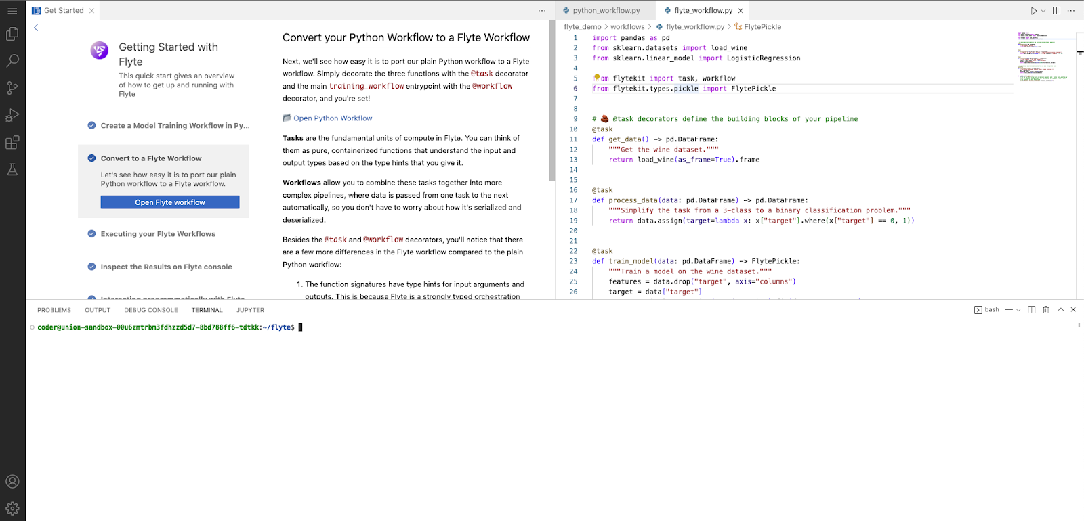Open the Extensions view
The image size is (1084, 521).
[x=12, y=142]
